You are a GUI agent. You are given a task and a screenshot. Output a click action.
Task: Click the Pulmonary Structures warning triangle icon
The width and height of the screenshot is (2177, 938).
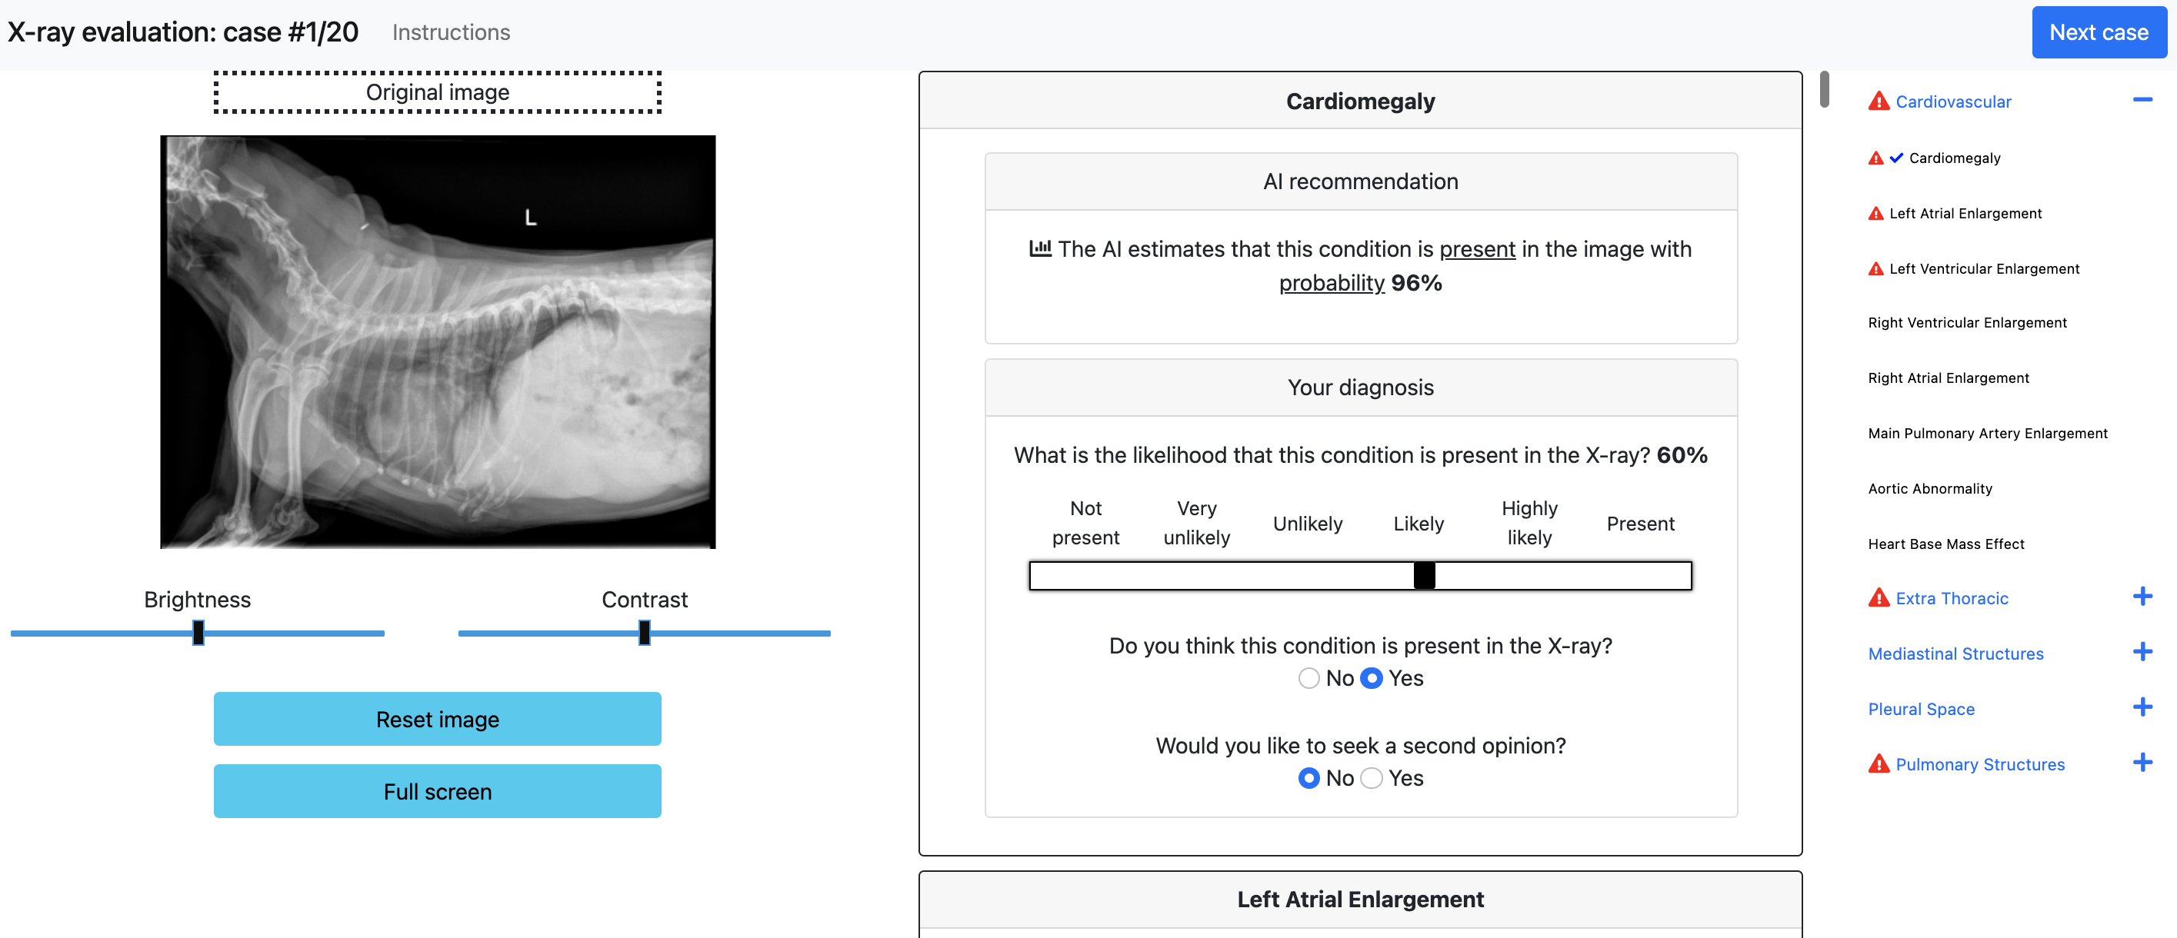pos(1878,764)
